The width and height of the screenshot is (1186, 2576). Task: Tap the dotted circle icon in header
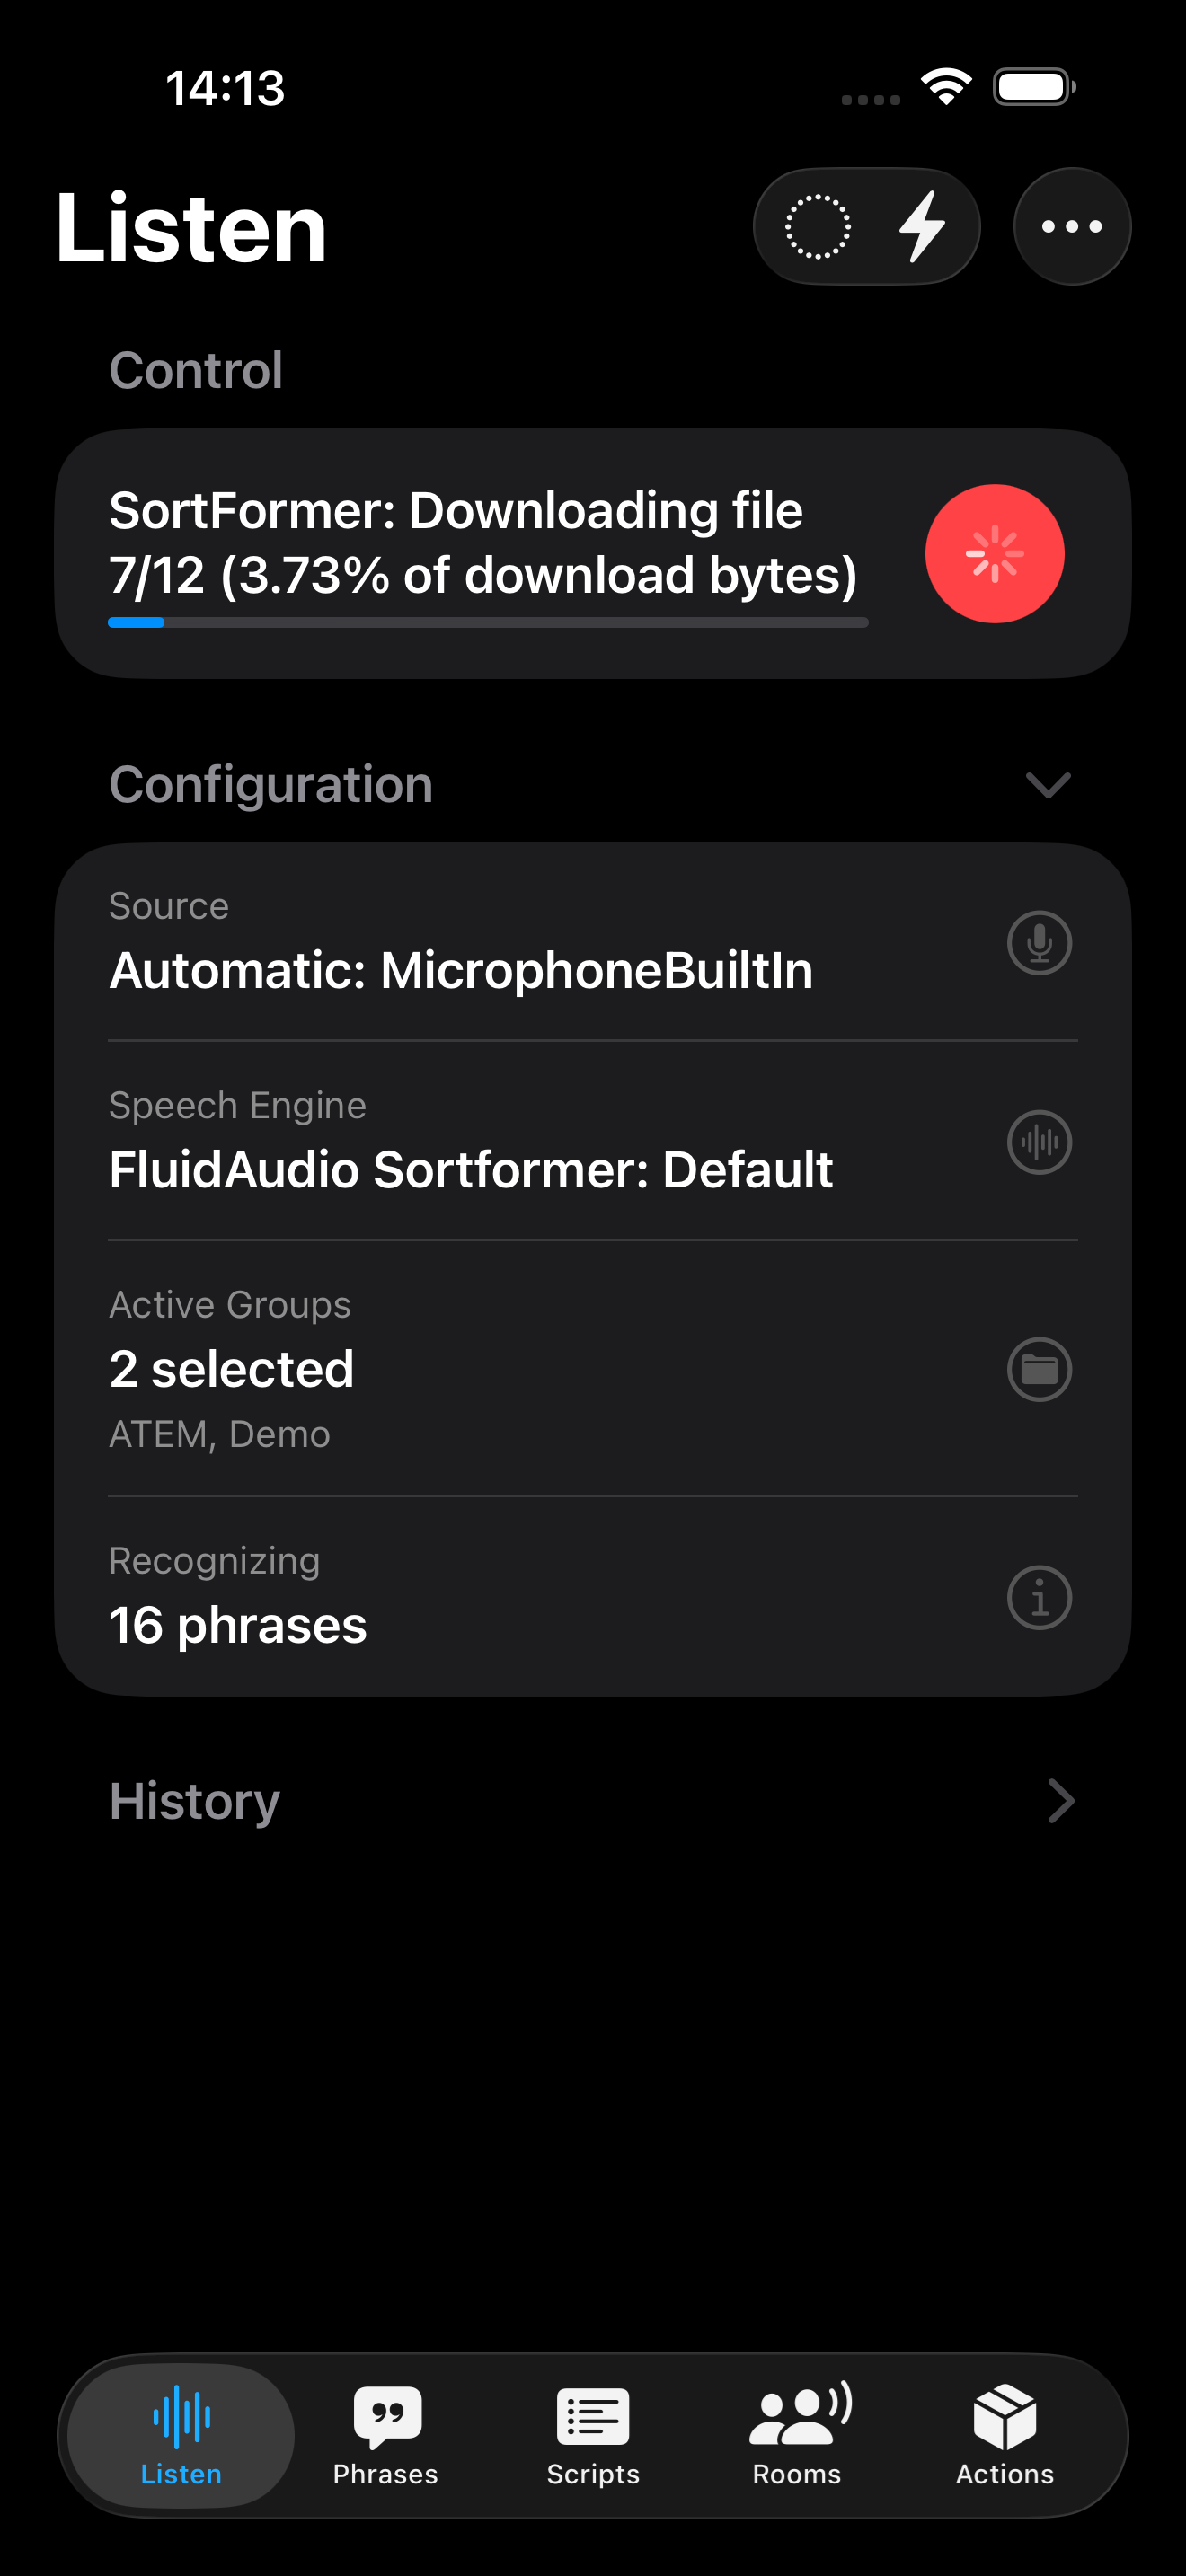click(817, 227)
